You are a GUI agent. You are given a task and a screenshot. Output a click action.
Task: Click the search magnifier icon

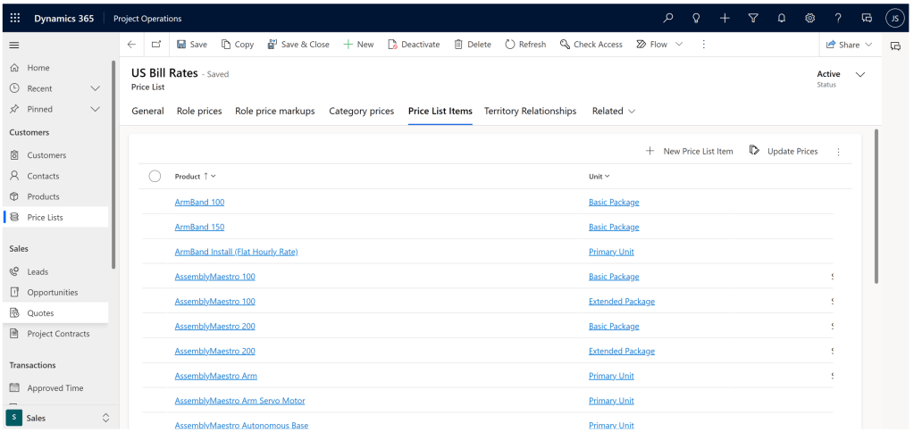coord(668,18)
